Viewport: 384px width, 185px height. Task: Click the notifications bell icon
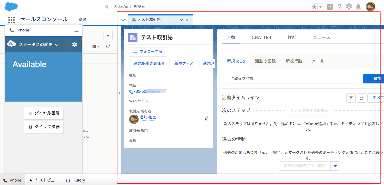(x=358, y=6)
